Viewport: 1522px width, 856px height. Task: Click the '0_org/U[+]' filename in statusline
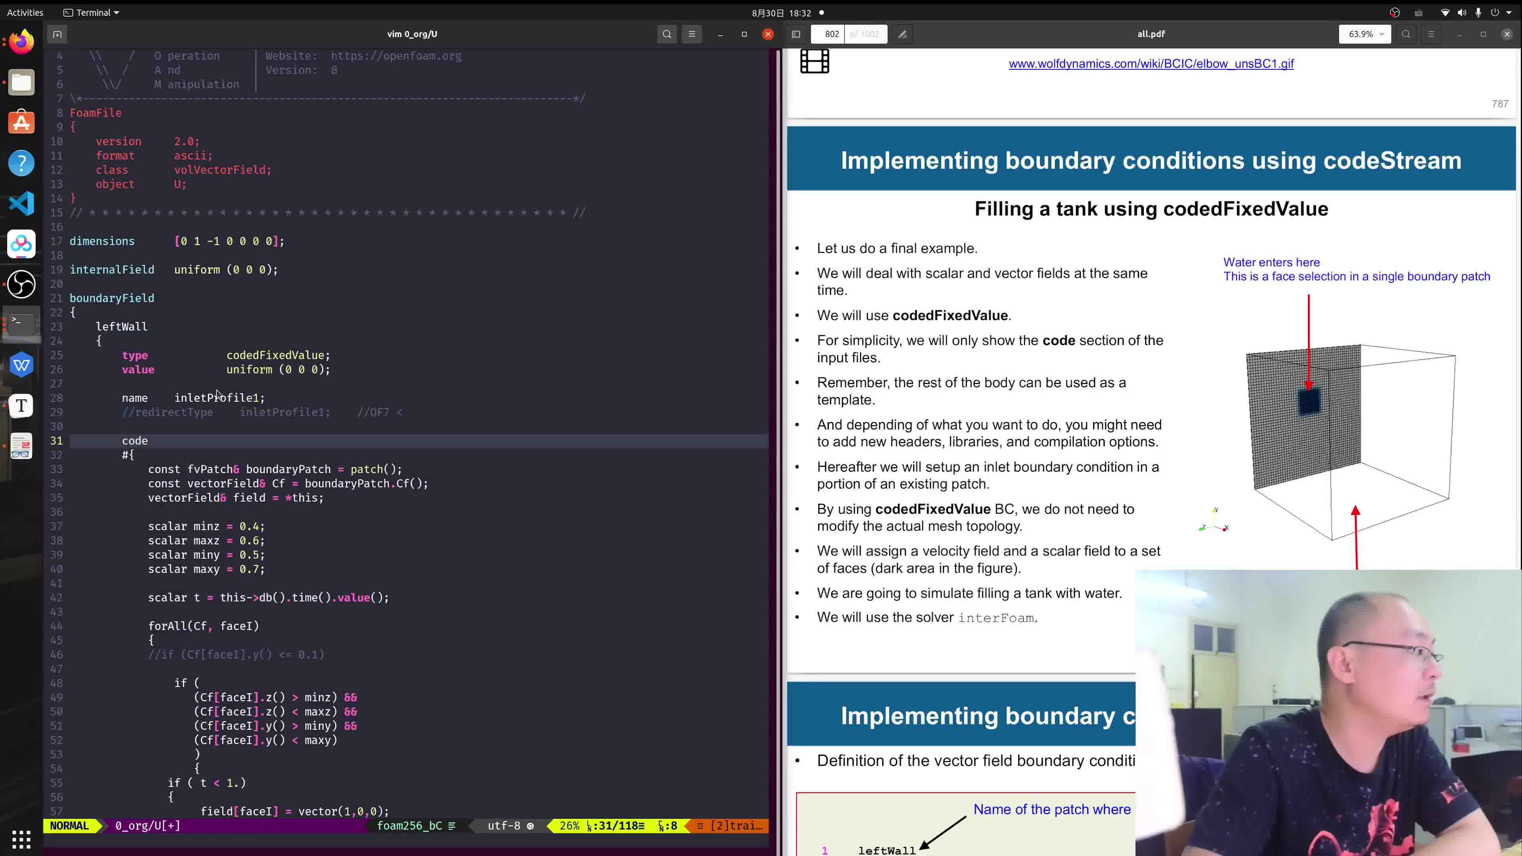[147, 826]
